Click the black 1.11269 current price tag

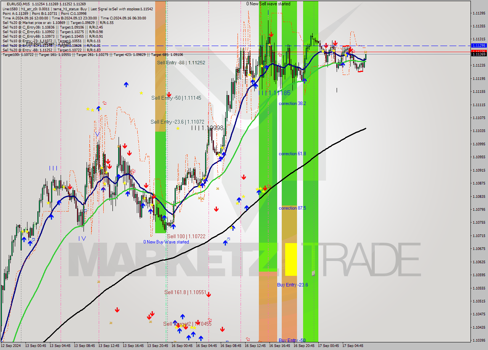pos(479,54)
